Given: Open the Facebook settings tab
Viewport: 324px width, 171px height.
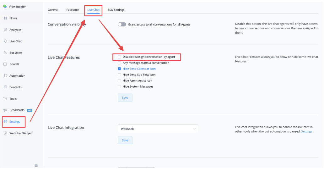Looking at the screenshot, I should point(73,10).
